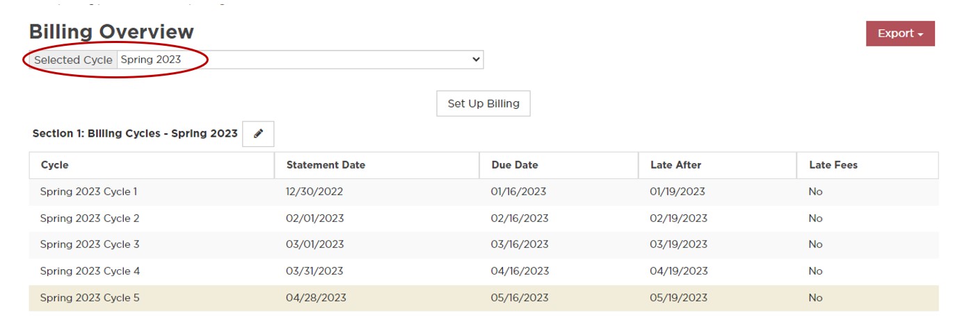Click the Due Date column header
962x333 pixels.
pyautogui.click(x=514, y=165)
